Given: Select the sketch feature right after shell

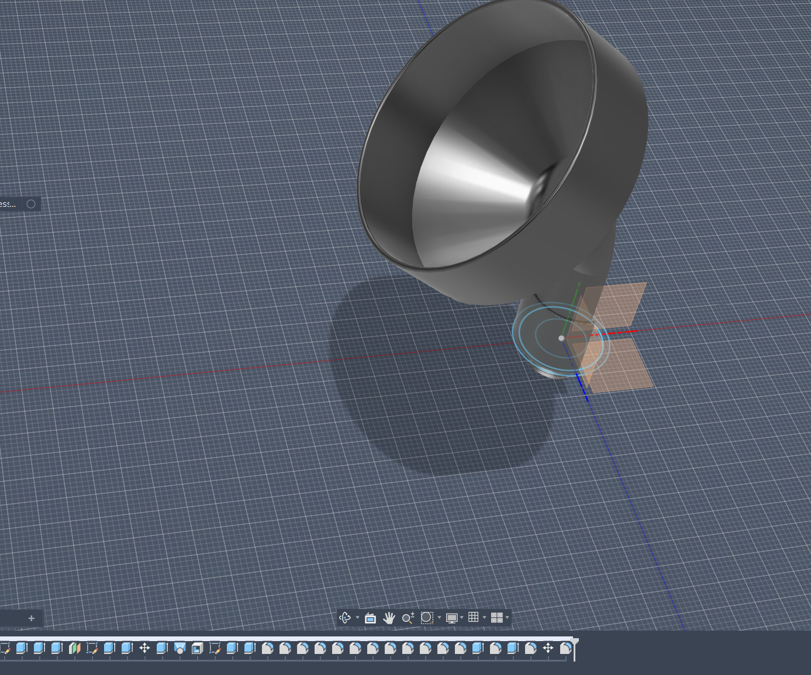Looking at the screenshot, I should 215,648.
